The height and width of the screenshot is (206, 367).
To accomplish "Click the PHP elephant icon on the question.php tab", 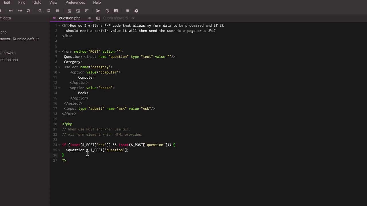I will 54,18.
